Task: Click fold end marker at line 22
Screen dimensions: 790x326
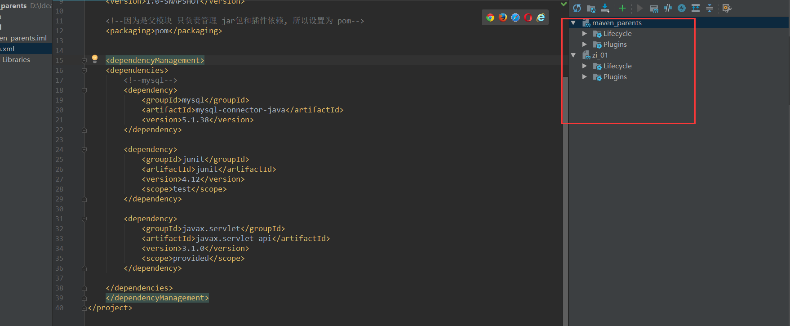Action: coord(84,130)
